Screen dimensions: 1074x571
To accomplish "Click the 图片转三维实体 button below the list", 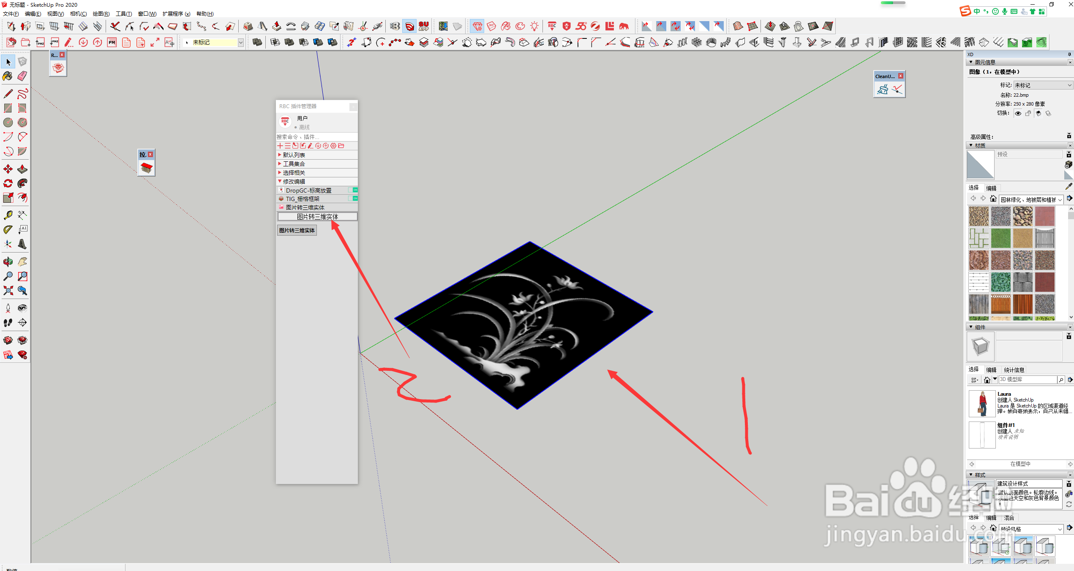I will coord(297,230).
